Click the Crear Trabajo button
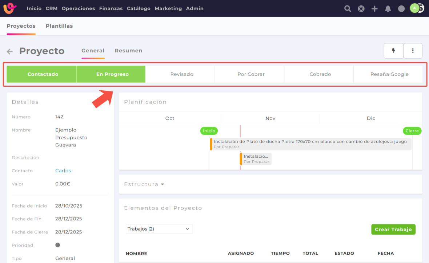Image resolution: width=429 pixels, height=263 pixels. point(393,229)
